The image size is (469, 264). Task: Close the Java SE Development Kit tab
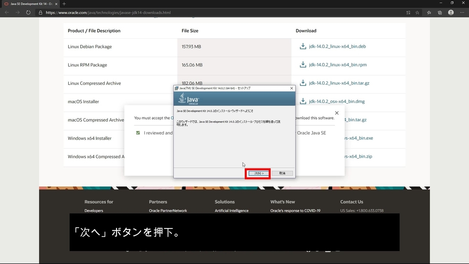coord(56,4)
